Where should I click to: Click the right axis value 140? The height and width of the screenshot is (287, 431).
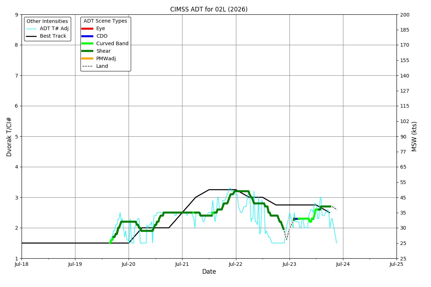coord(404,76)
